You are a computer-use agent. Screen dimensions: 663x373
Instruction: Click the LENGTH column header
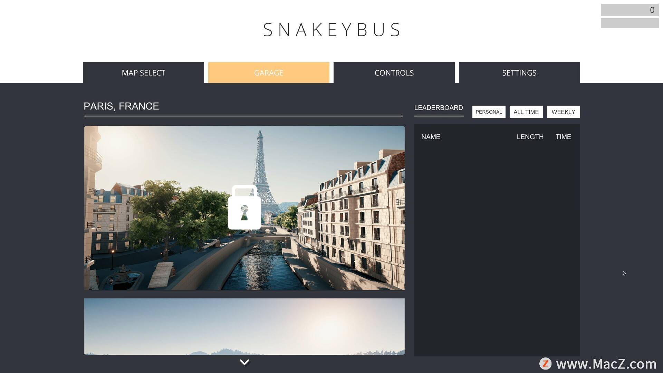(x=530, y=137)
